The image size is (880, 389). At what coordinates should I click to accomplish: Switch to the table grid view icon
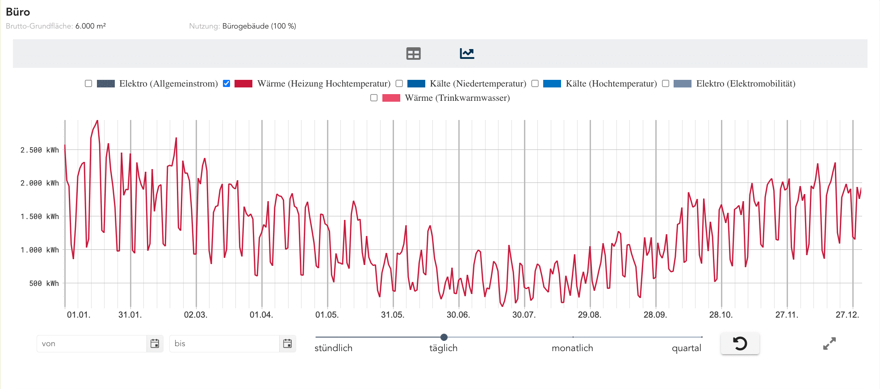(413, 54)
